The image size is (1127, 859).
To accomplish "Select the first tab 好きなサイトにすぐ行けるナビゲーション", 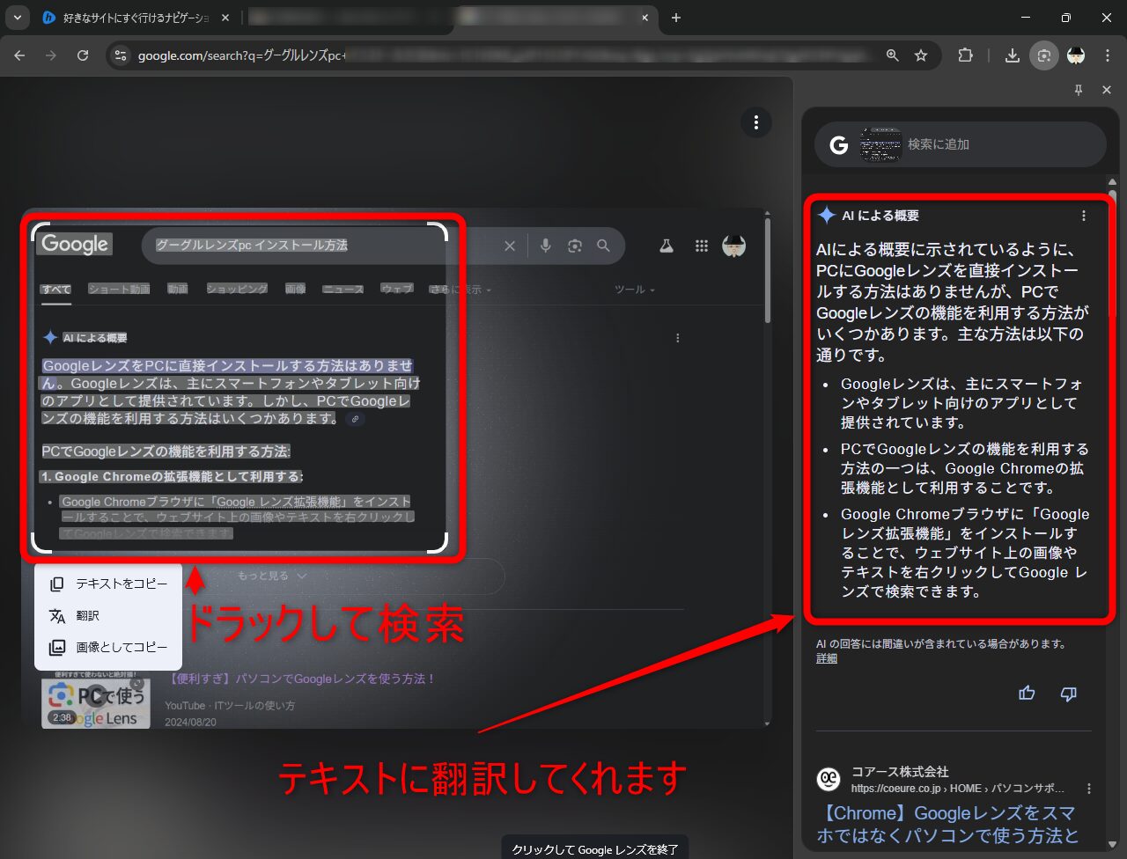I will 136,18.
